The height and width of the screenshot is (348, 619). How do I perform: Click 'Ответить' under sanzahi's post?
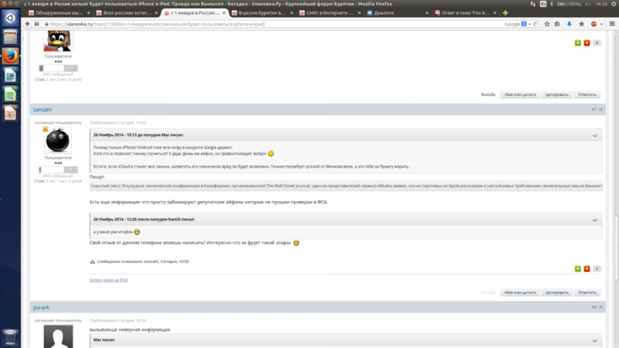[587, 292]
